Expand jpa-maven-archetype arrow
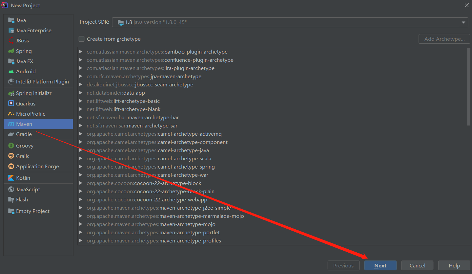472x274 pixels. (x=81, y=76)
